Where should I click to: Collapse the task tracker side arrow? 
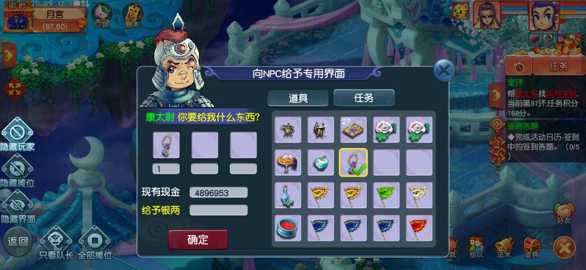click(x=498, y=96)
